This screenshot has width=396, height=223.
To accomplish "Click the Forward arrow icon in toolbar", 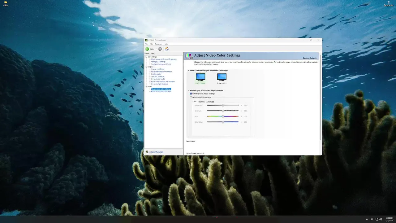I will click(x=160, y=49).
